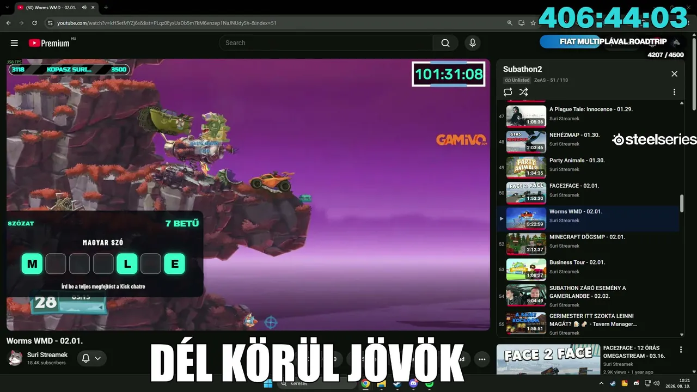Select "Business Tour - 02.01." playlist title
Image resolution: width=697 pixels, height=392 pixels.
(577, 262)
